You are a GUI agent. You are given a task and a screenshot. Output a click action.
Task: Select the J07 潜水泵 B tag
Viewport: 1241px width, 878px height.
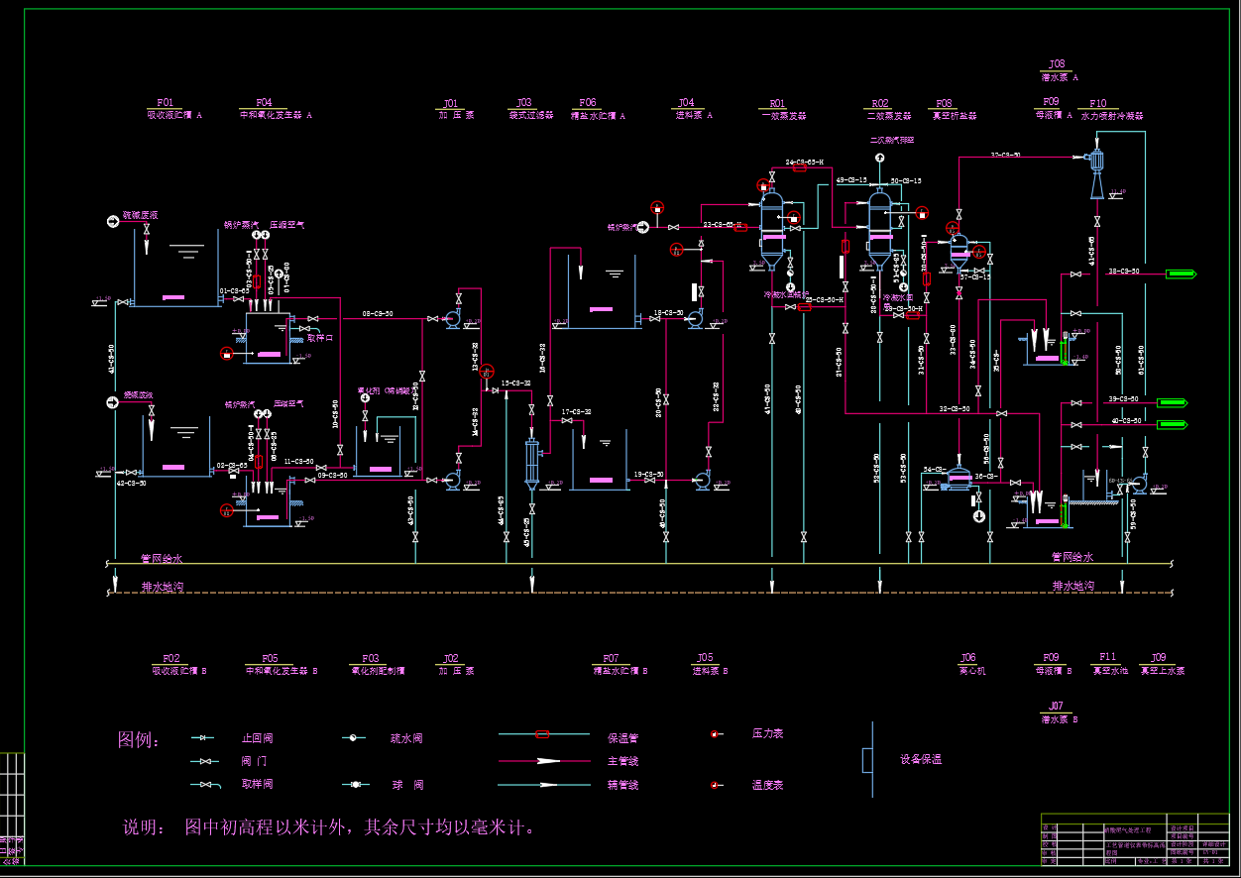click(1059, 713)
